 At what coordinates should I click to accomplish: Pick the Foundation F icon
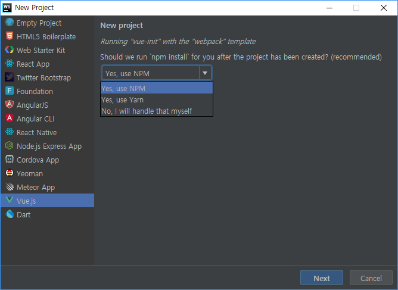click(10, 91)
